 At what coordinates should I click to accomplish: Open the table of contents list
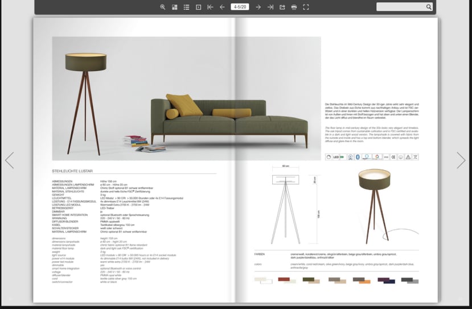tap(186, 7)
